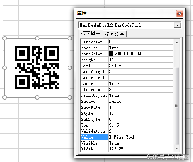
Task: Click the LineWeight value 3
Action: pyautogui.click(x=141, y=71)
